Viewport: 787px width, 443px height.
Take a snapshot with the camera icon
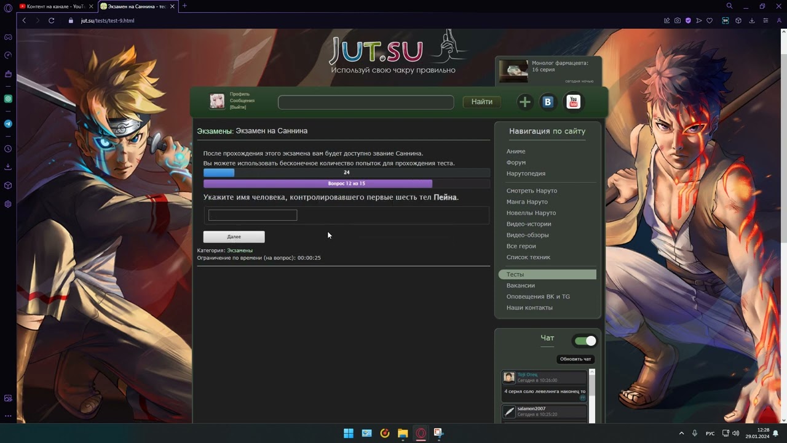(x=678, y=20)
